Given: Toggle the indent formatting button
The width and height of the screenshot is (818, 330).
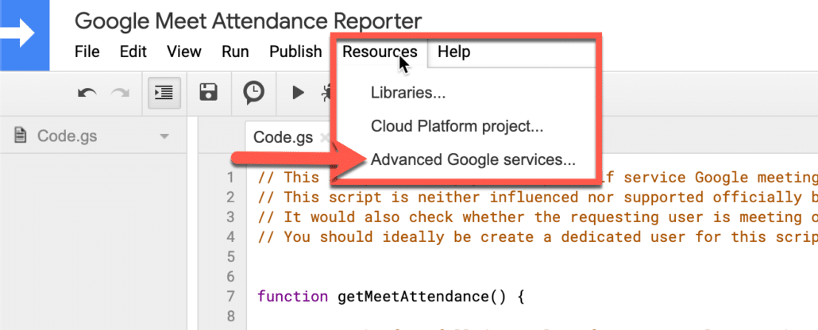Looking at the screenshot, I should coord(164,94).
